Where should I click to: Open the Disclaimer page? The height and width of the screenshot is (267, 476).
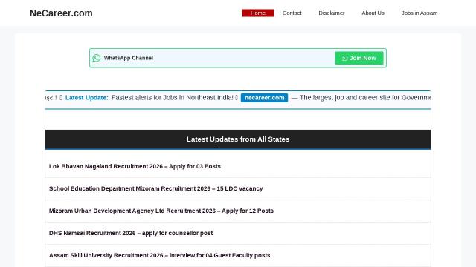[332, 13]
